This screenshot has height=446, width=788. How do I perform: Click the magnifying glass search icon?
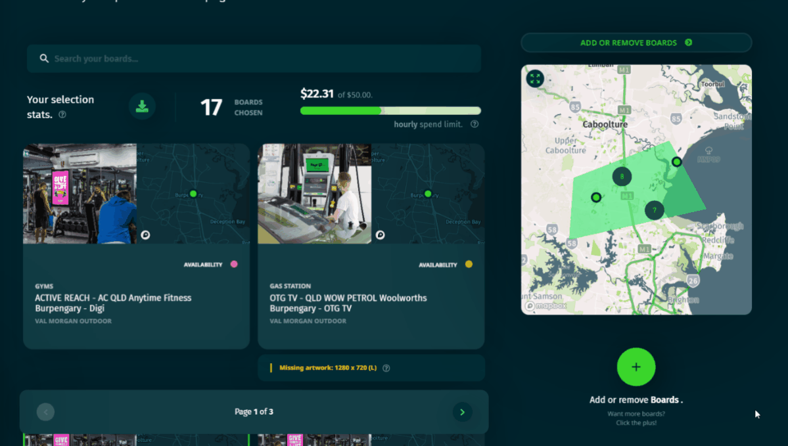[44, 58]
